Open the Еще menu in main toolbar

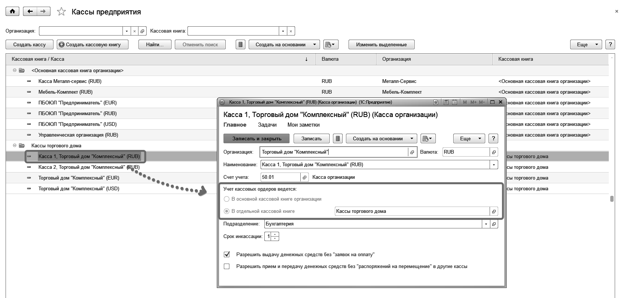pyautogui.click(x=586, y=45)
